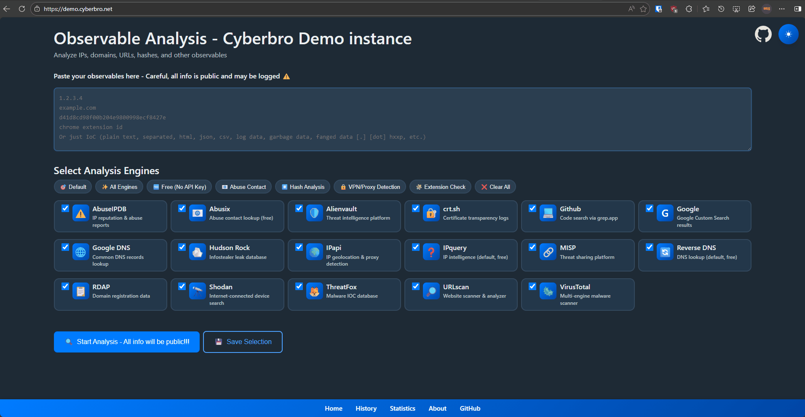Go back using the browser back arrow
The width and height of the screenshot is (805, 417).
7,9
